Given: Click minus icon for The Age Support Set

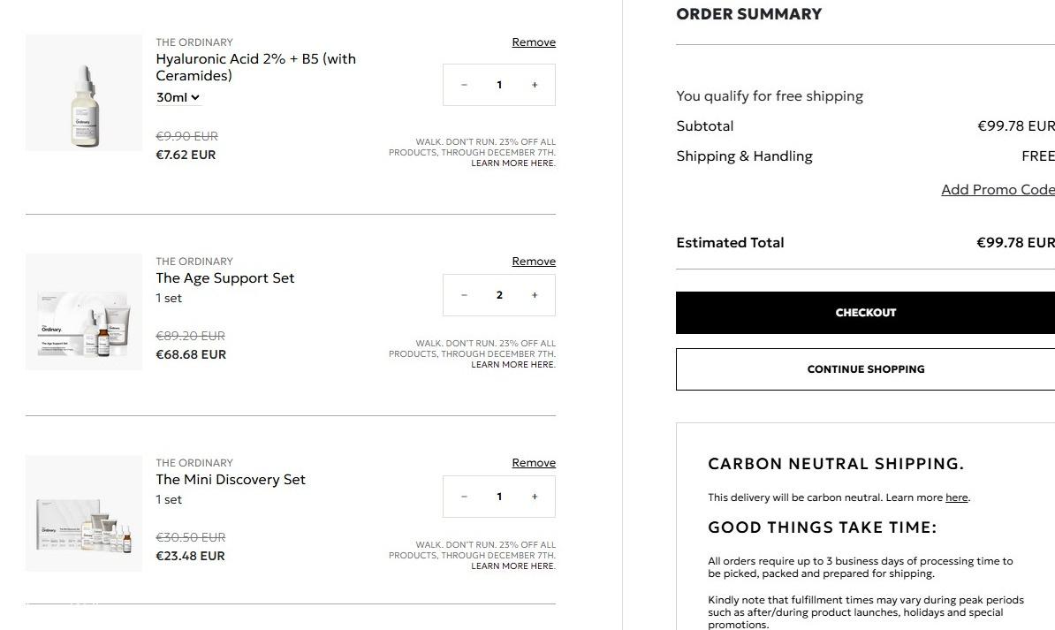Looking at the screenshot, I should [x=464, y=295].
